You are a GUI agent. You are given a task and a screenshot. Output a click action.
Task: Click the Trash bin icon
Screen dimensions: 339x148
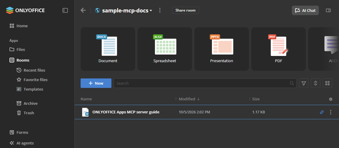point(19,113)
